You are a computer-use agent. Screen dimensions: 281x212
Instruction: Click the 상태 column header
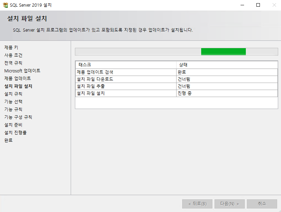coord(227,65)
